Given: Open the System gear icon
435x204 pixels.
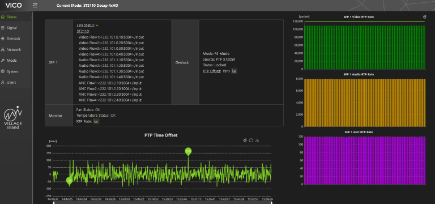Looking at the screenshot, I should pos(3,71).
